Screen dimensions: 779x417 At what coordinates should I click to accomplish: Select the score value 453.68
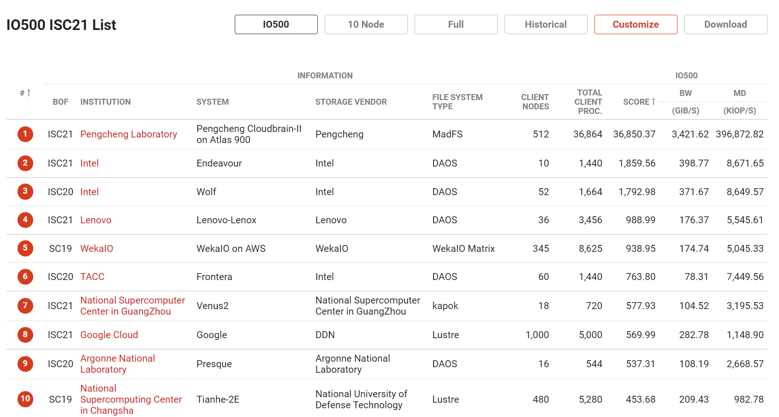[x=641, y=399]
